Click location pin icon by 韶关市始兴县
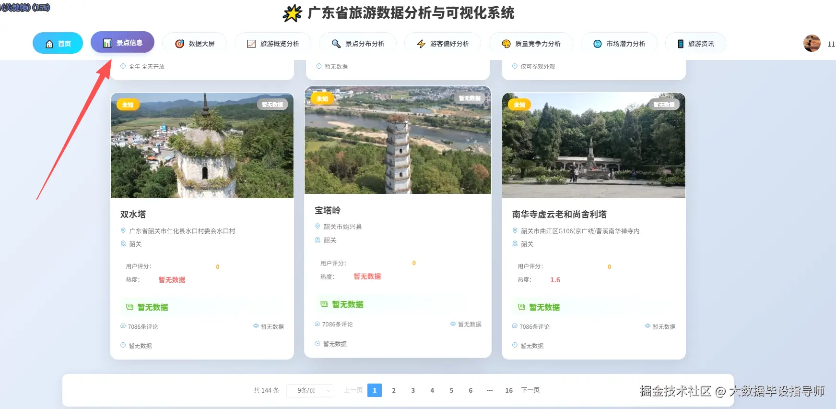Image resolution: width=836 pixels, height=409 pixels. click(318, 226)
